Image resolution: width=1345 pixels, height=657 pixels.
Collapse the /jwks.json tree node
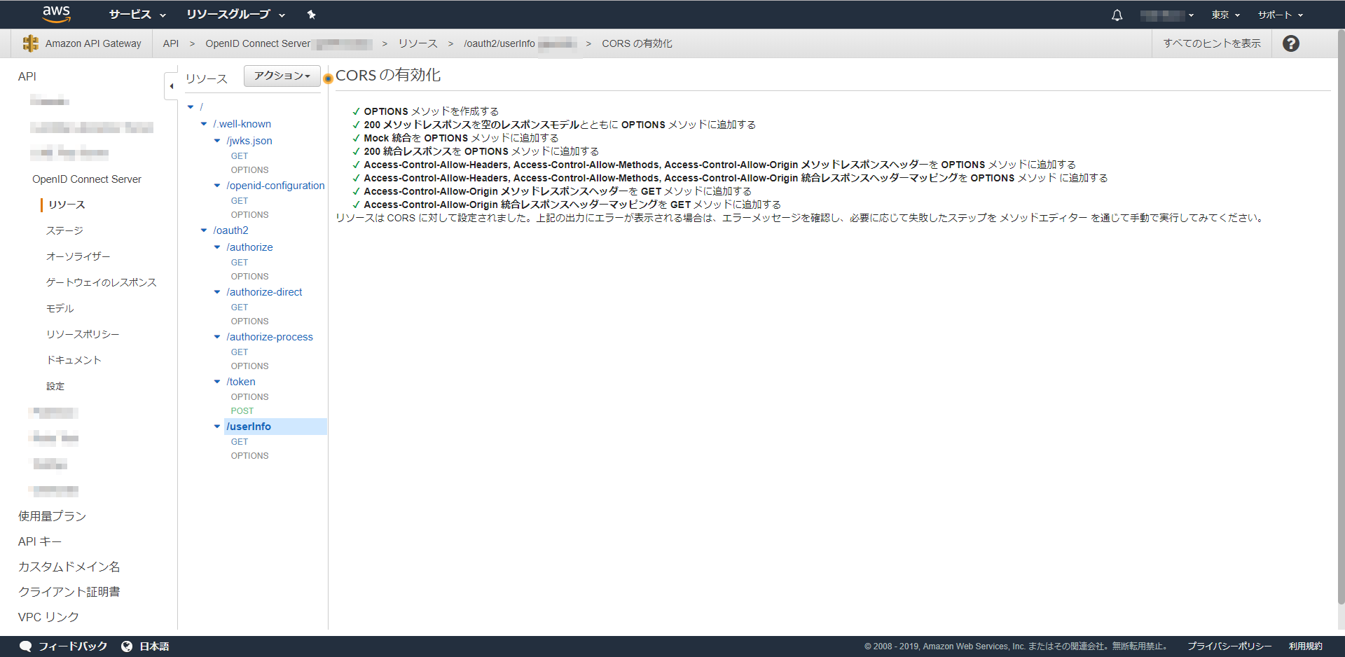pyautogui.click(x=217, y=141)
